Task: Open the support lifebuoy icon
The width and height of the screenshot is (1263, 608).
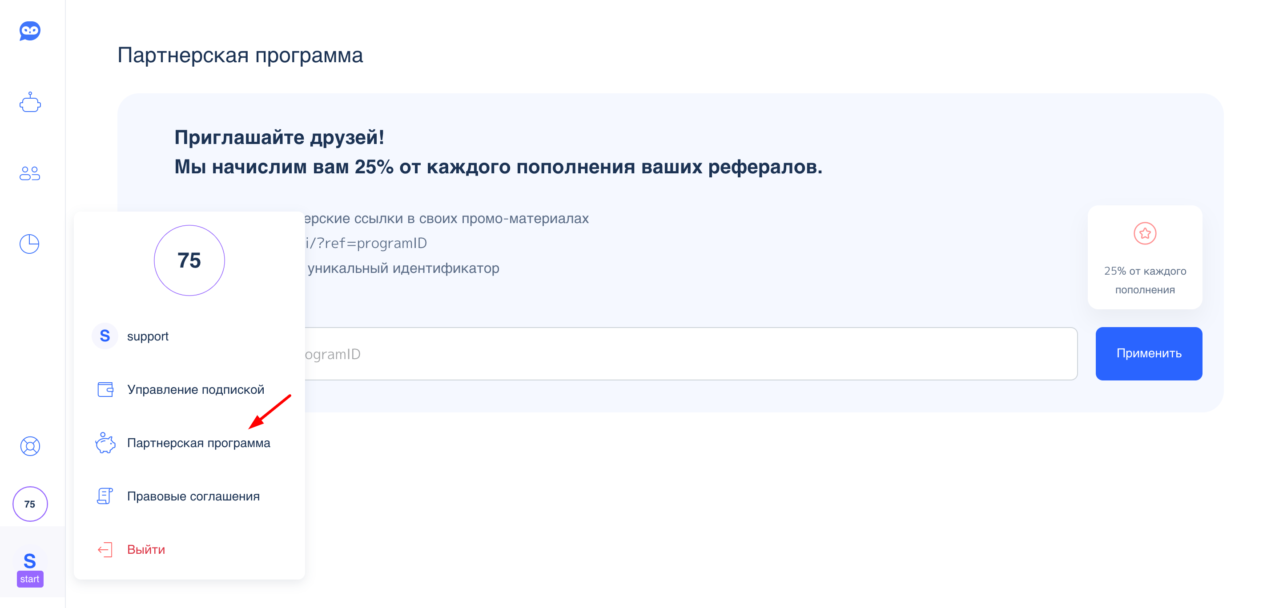Action: tap(30, 446)
